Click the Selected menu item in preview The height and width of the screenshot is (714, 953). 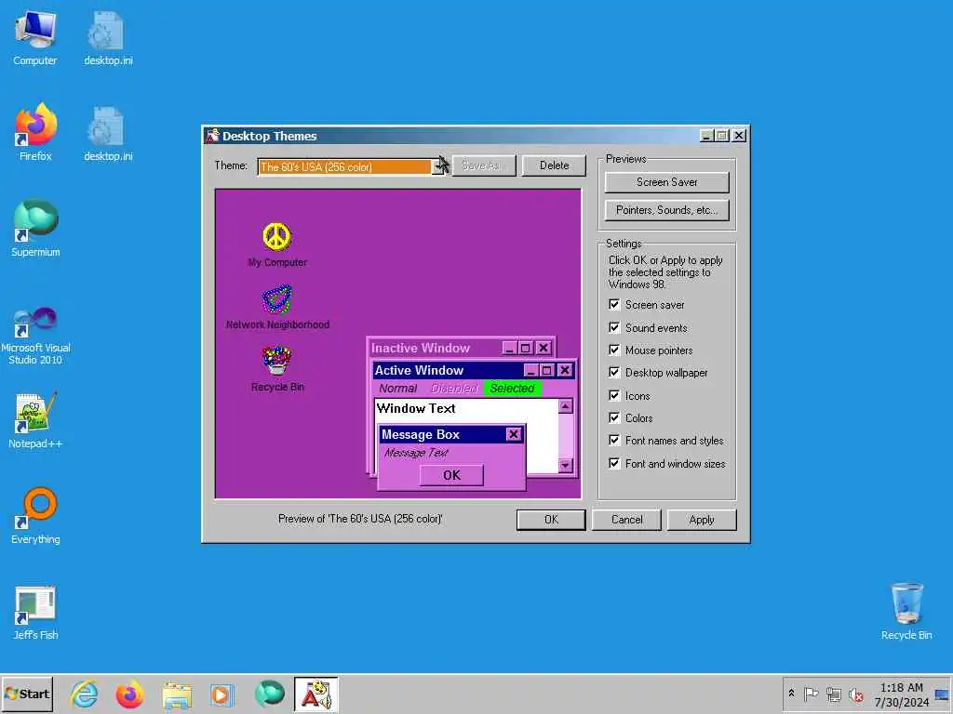click(512, 389)
